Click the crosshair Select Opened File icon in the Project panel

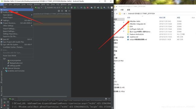coord(59,11)
